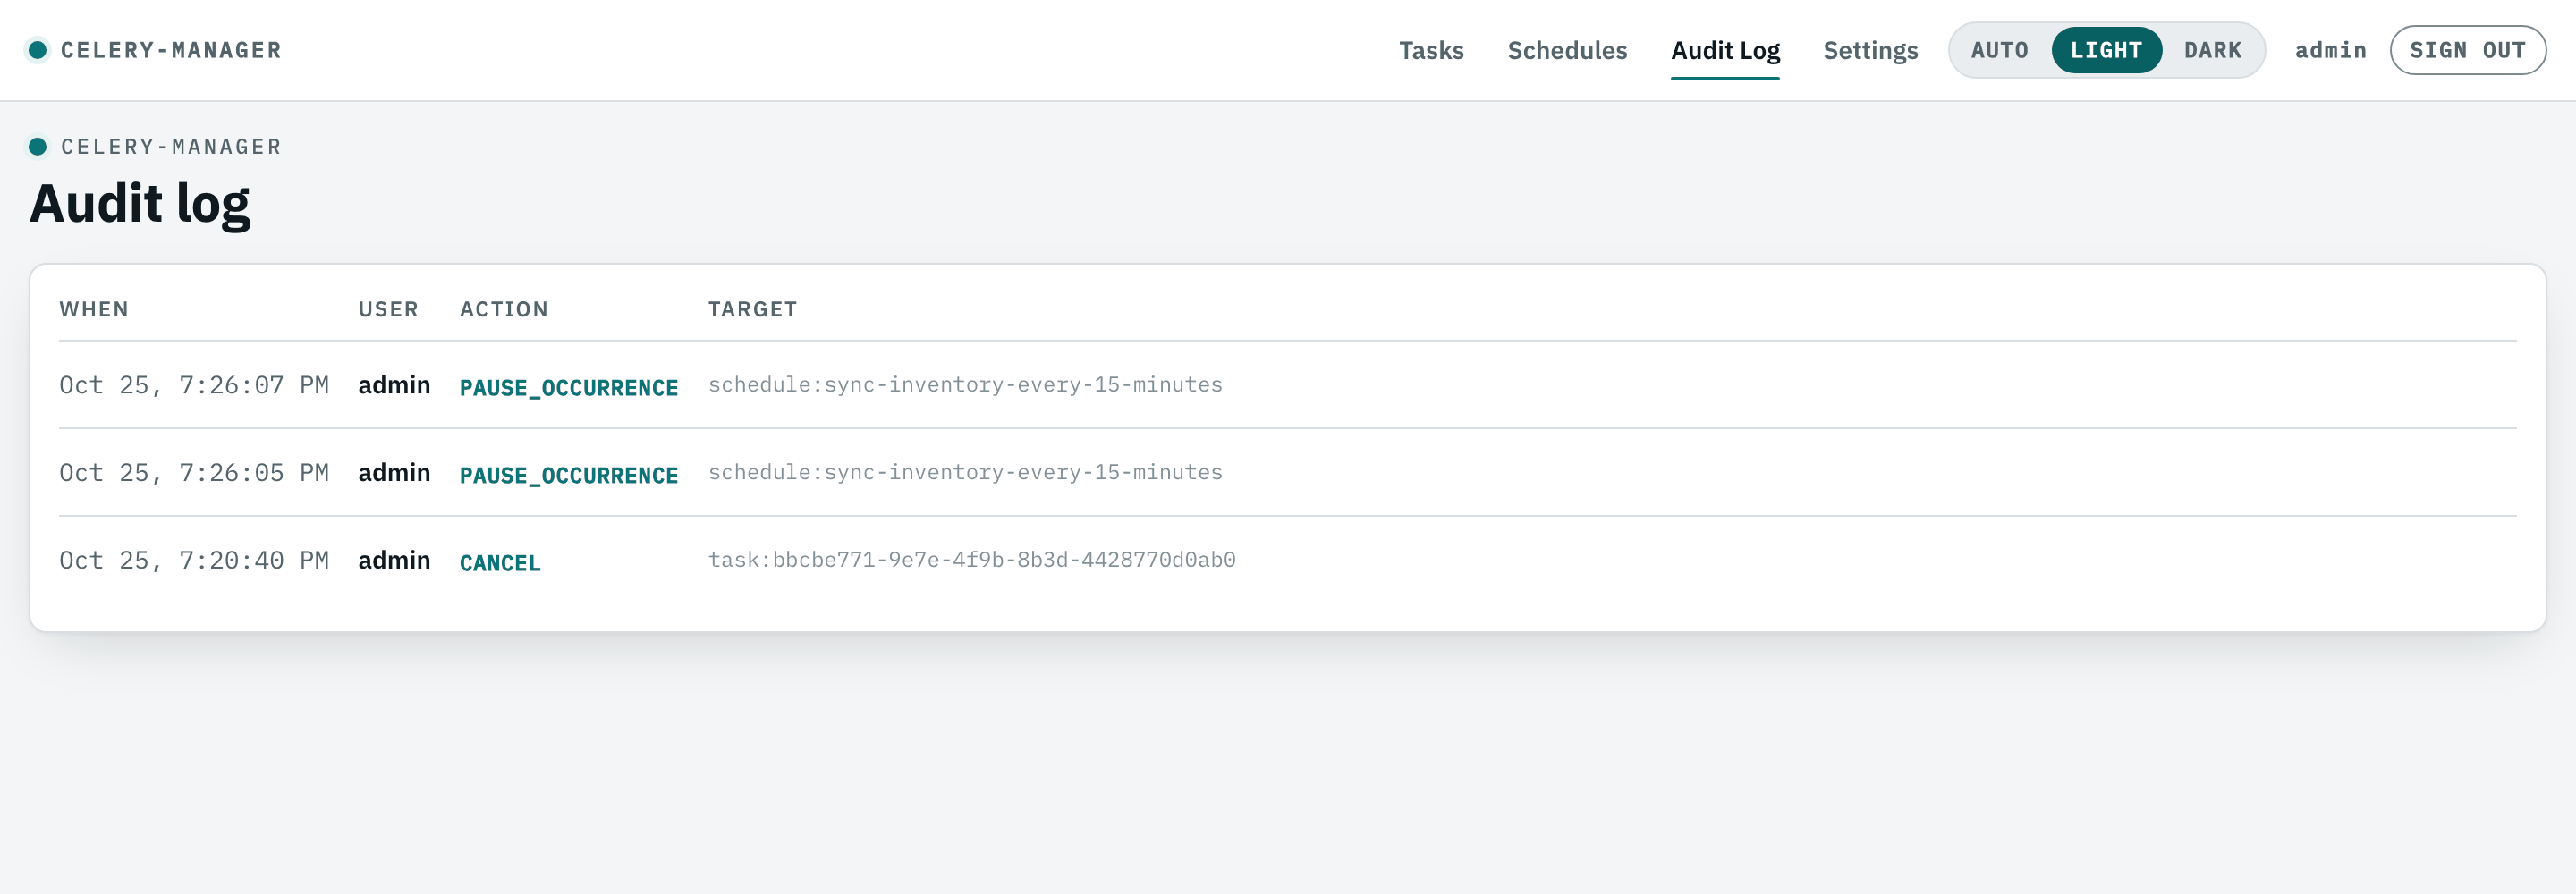Viewport: 2576px width, 894px height.
Task: Open the Tasks page
Action: click(x=1431, y=50)
